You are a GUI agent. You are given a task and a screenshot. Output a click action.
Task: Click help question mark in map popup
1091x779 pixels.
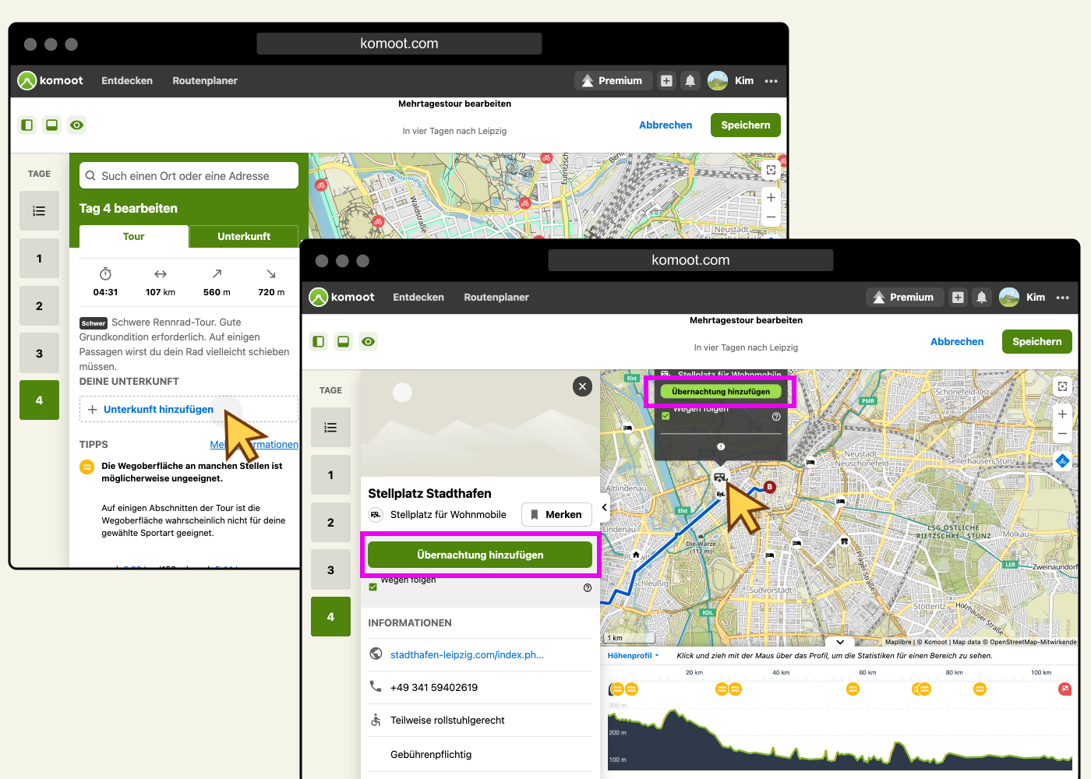pos(776,417)
